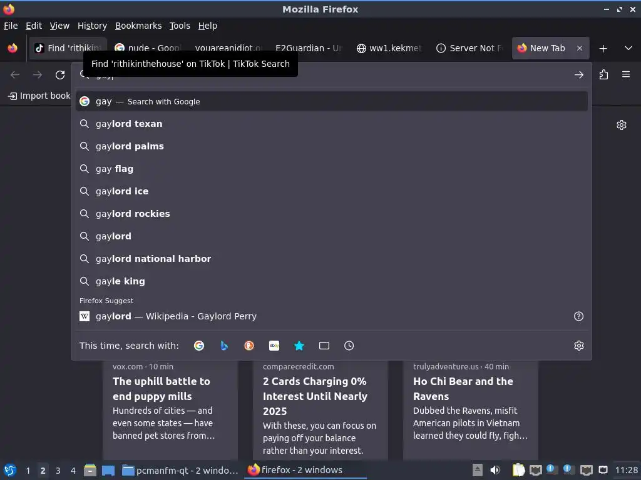Open the taskbar application launcher menu
Image resolution: width=641 pixels, height=480 pixels.
[x=10, y=470]
